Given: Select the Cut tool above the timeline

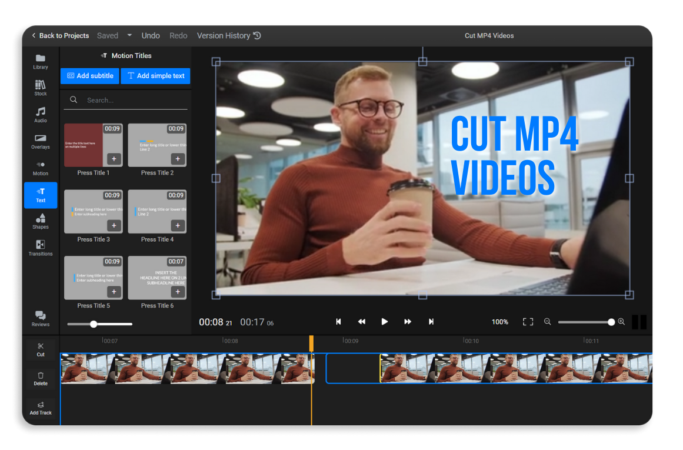Looking at the screenshot, I should coord(40,349).
